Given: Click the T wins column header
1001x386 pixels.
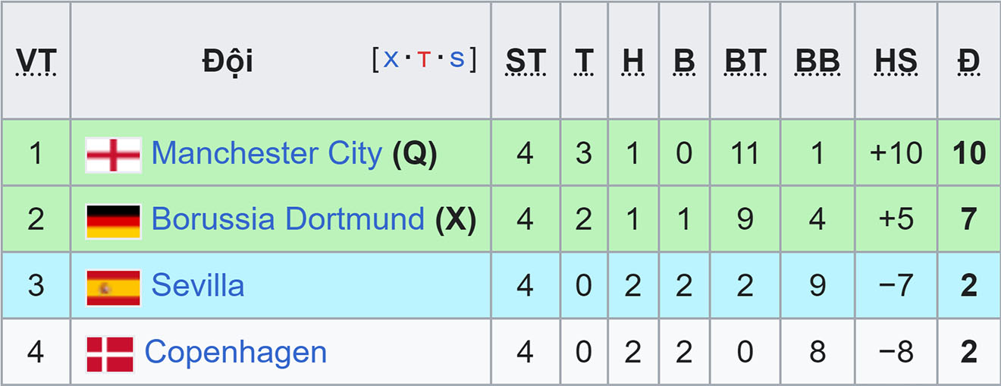Looking at the screenshot, I should pyautogui.click(x=583, y=61).
